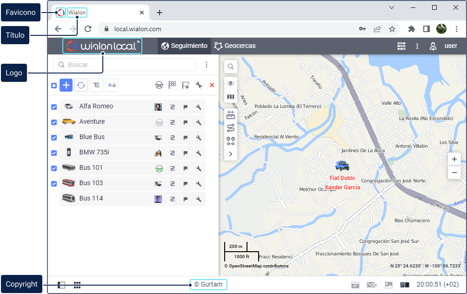
Task: Uncheck the Bus 101 checkbox
Action: pos(54,168)
